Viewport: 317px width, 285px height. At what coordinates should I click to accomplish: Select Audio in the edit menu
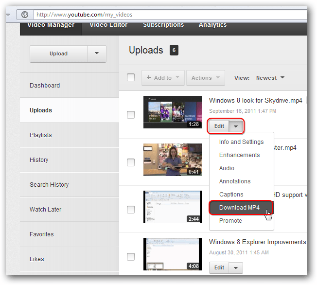coord(241,168)
